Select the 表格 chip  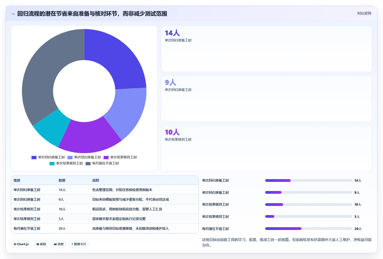pyautogui.click(x=41, y=244)
